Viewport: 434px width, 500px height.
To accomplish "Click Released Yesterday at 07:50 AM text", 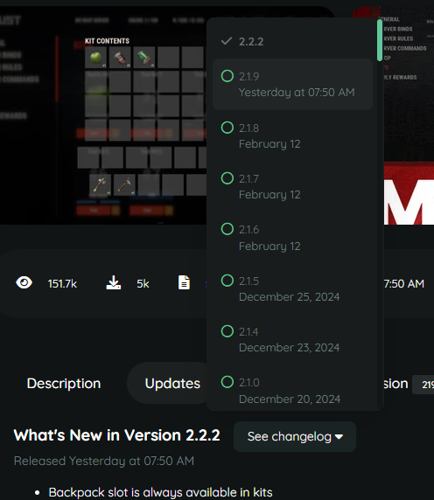I will tap(104, 461).
